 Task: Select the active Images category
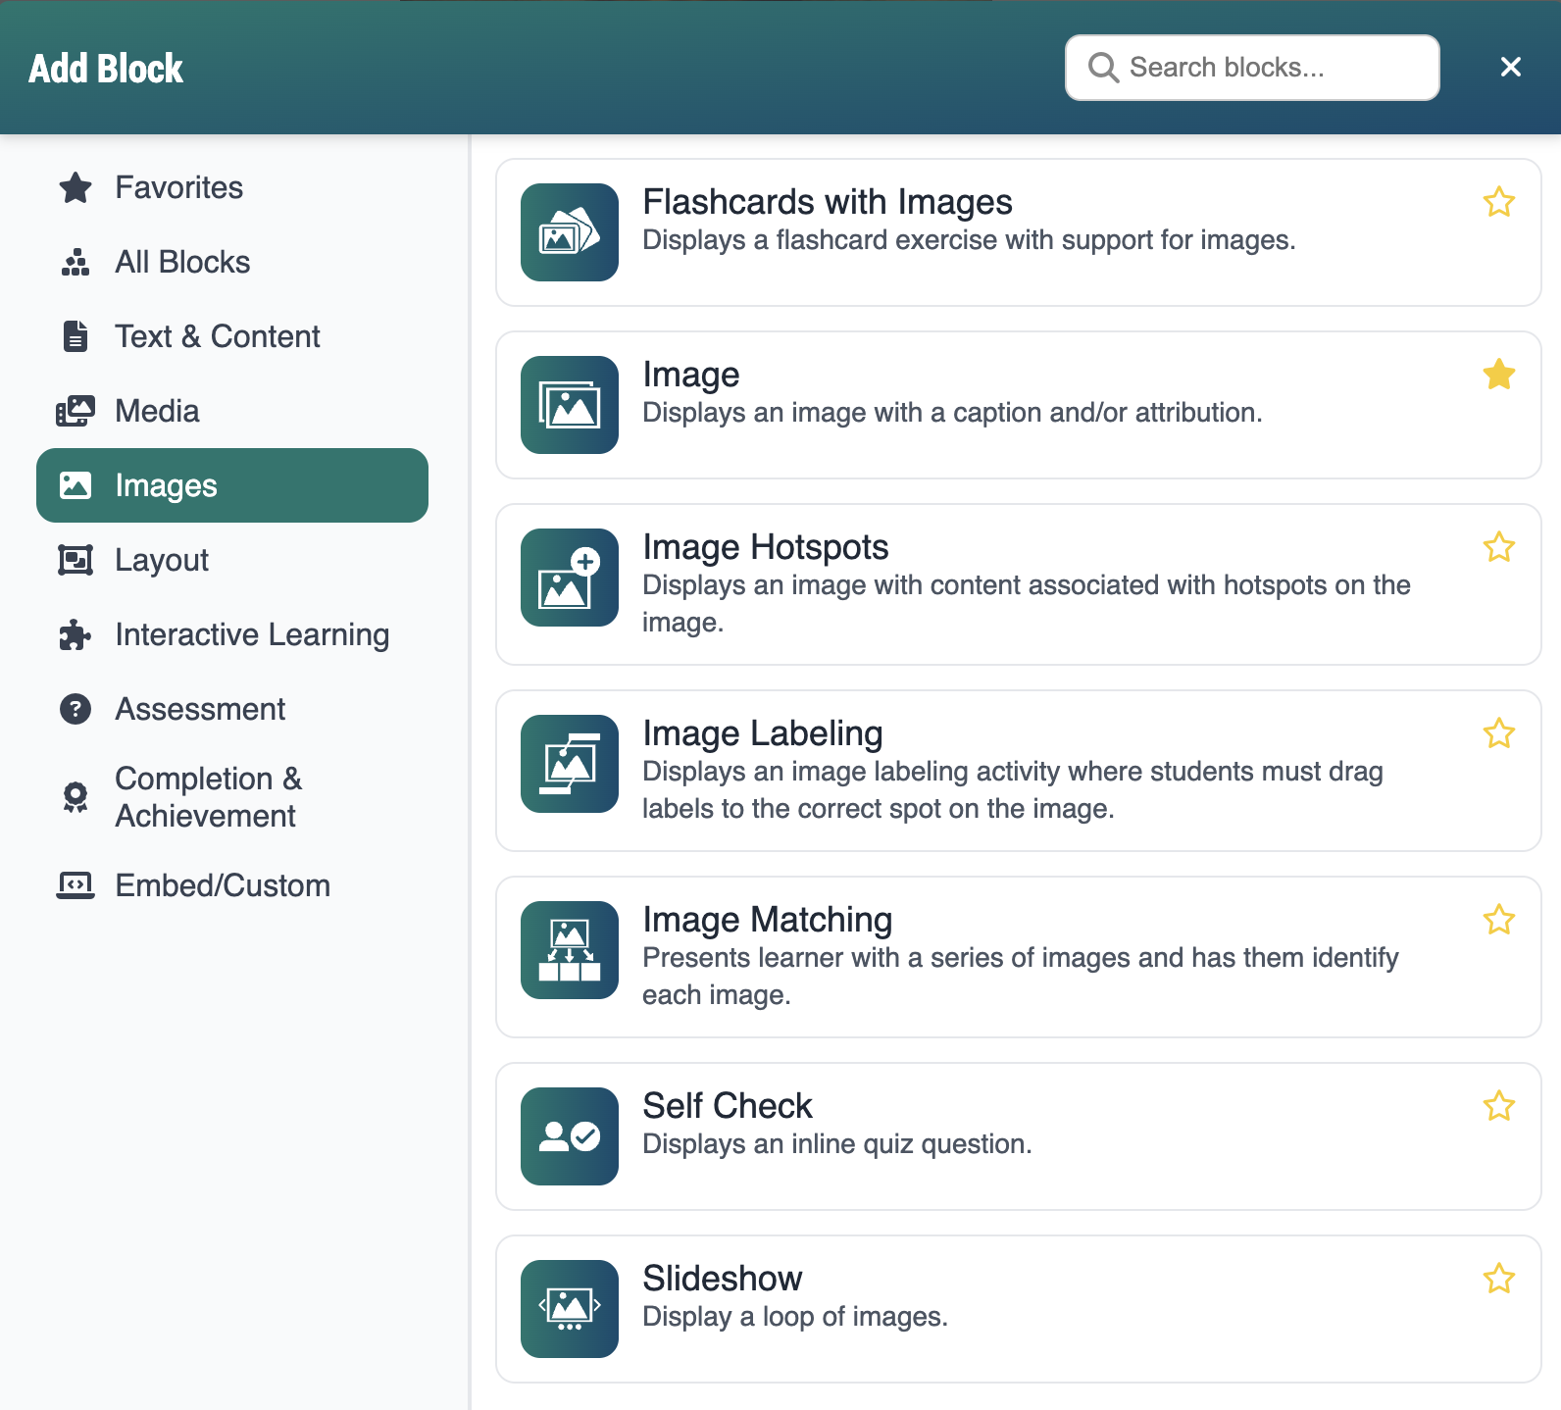232,485
